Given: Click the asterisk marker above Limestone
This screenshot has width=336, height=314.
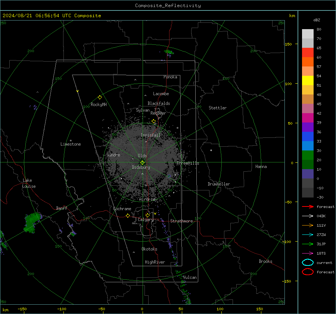Looking at the screenshot, I should tap(71, 141).
